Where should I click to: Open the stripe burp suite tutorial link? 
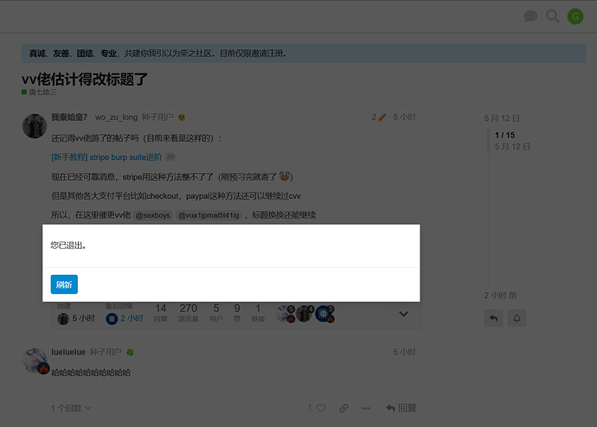pos(106,157)
